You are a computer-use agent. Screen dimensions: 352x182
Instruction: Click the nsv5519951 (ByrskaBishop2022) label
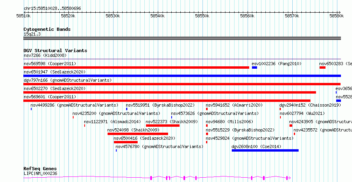160,105
